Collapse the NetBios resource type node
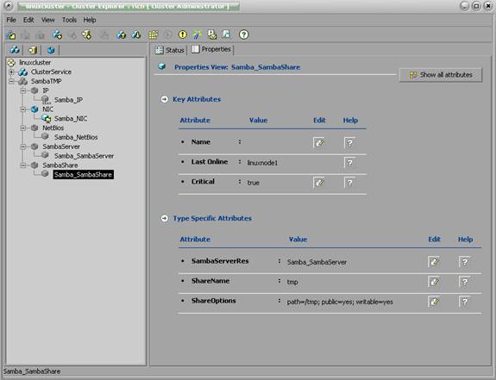Viewport: 496px width, 380px height. (x=23, y=128)
